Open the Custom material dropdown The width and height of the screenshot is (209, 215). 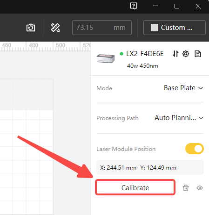pos(175,28)
